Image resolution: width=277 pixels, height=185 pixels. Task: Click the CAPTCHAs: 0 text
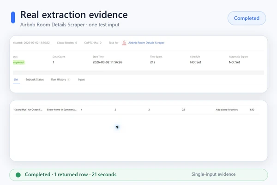[93, 43]
